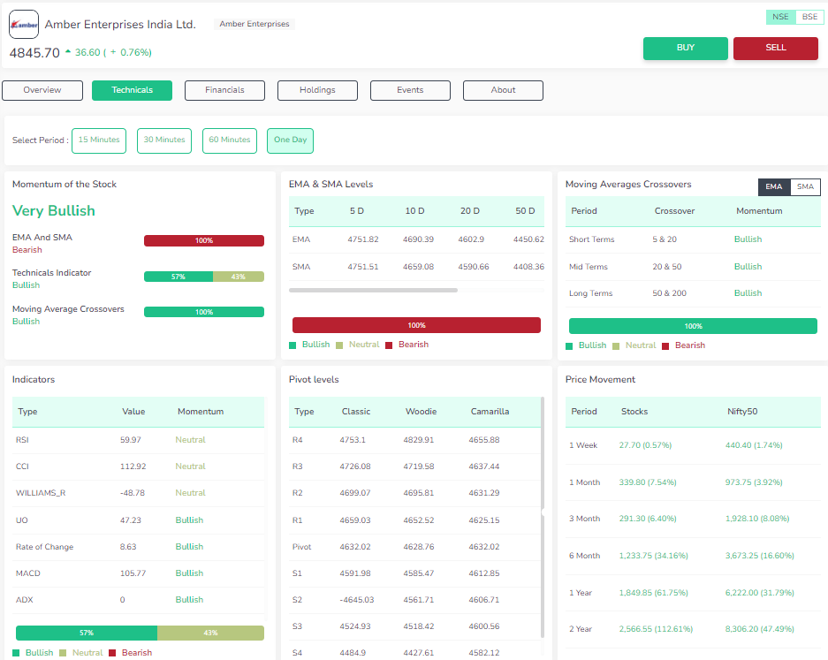
Task: Click the 'Mid Terms' crossover row
Action: tap(693, 267)
